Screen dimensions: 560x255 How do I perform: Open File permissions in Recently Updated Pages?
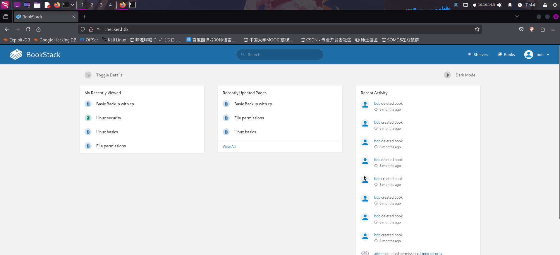249,118
